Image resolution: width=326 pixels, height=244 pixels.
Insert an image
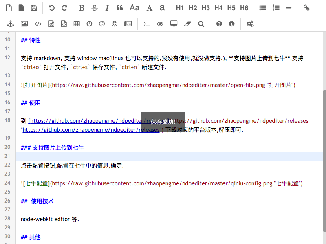point(24,24)
